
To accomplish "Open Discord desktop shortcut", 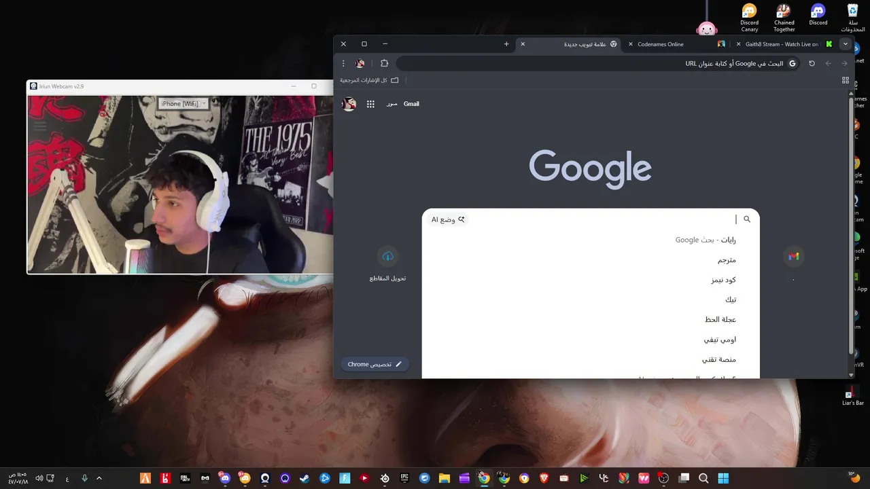I will click(818, 14).
